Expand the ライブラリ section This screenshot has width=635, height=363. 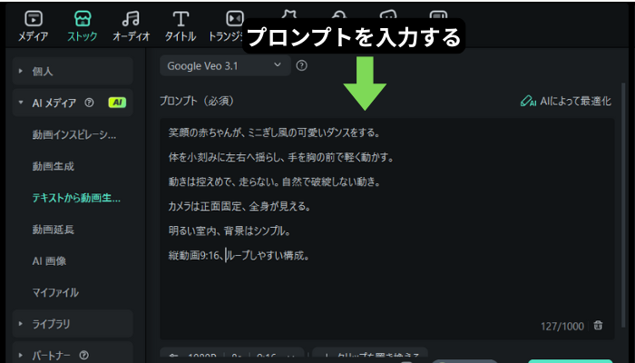(x=73, y=324)
